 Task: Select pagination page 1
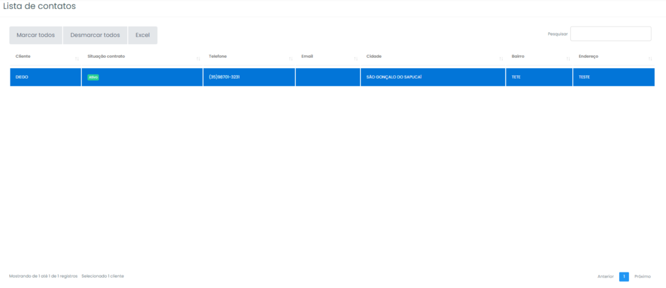tap(624, 276)
